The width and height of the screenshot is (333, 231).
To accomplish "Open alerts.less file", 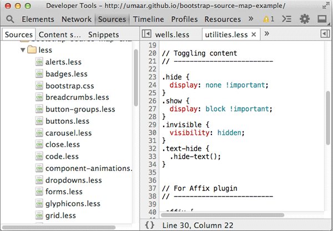I will (x=63, y=62).
